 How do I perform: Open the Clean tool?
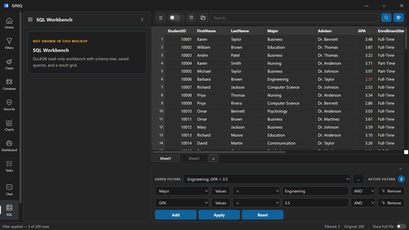click(9, 64)
